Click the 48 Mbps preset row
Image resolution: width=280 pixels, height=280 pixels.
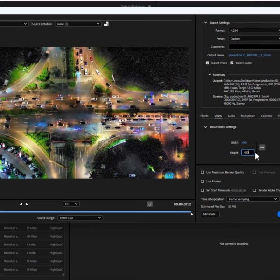coord(31,236)
